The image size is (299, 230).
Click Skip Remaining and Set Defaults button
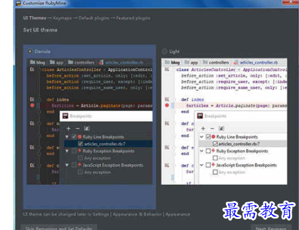coord(58,228)
